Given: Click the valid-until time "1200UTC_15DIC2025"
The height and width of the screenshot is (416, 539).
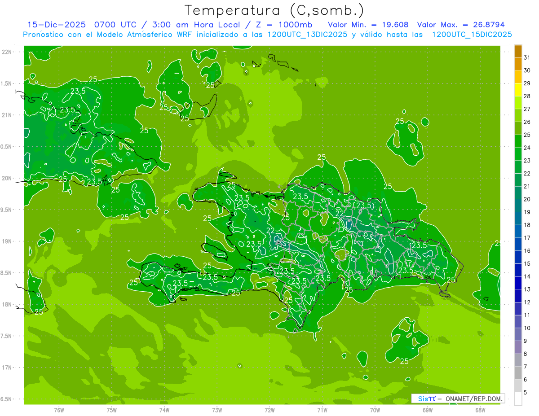Looking at the screenshot, I should 472,35.
